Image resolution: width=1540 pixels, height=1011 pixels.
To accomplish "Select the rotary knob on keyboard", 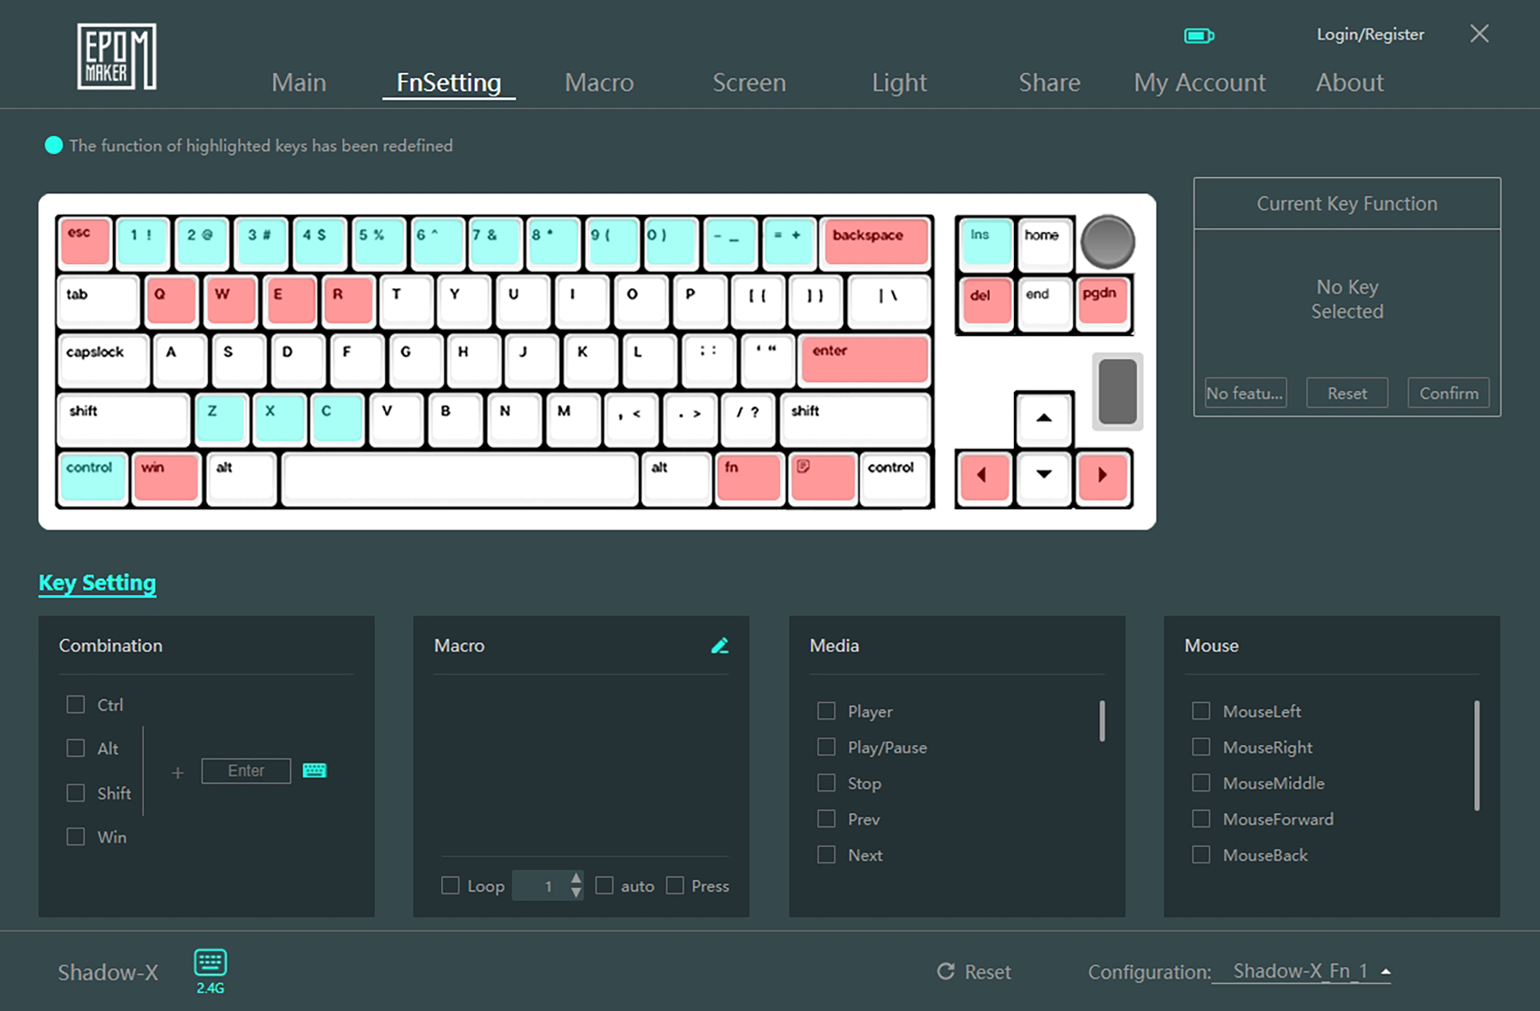I will 1107,242.
